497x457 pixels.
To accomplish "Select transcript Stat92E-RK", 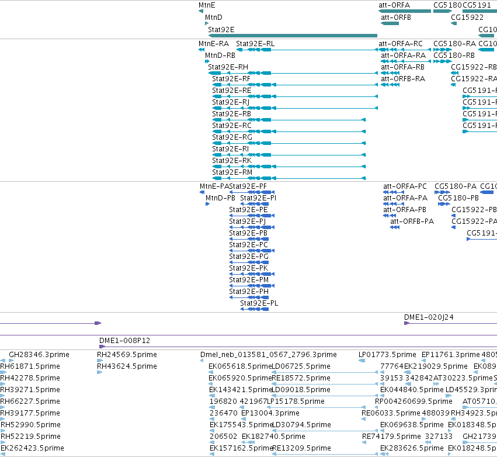I will (232, 161).
